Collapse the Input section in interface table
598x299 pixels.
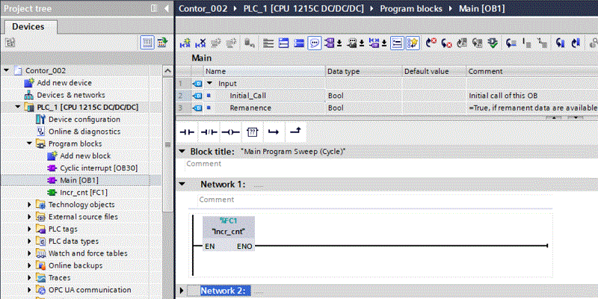(209, 84)
